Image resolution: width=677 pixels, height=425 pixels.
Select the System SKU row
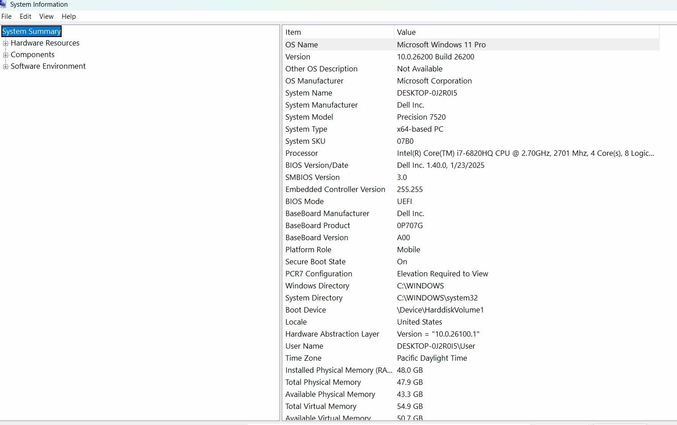pyautogui.click(x=471, y=141)
